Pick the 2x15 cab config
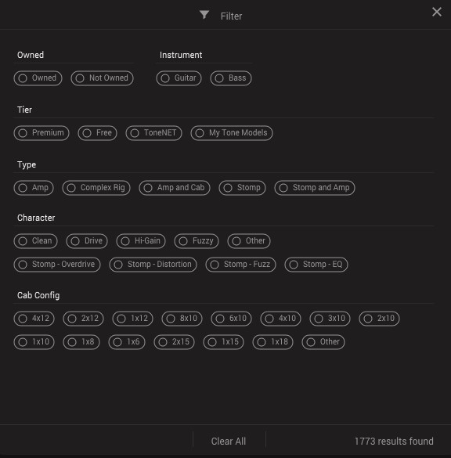The image size is (451, 458). click(174, 342)
